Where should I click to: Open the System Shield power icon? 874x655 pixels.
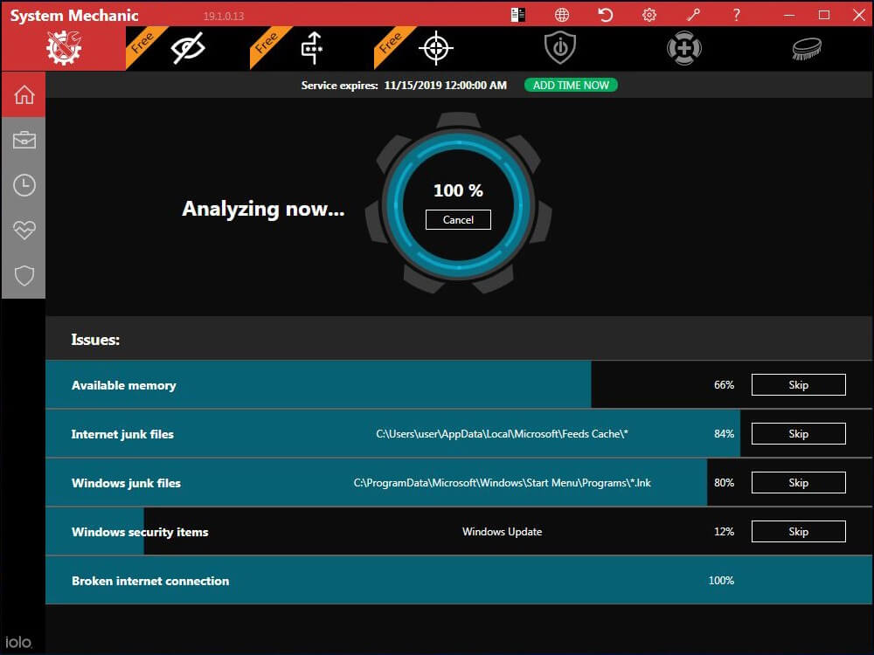[560, 48]
